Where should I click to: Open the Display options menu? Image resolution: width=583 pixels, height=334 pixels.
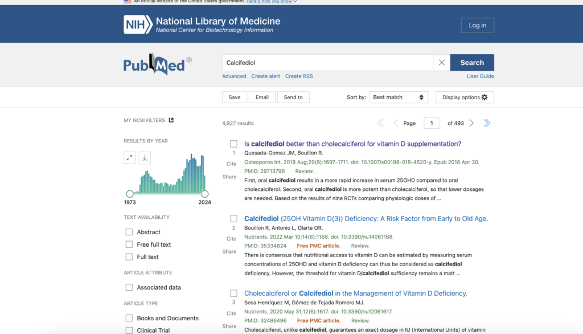pos(465,97)
